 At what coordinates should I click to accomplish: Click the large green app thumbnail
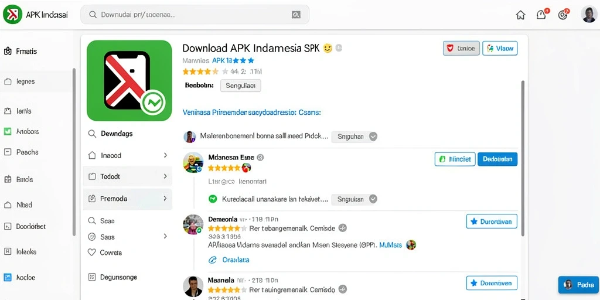pyautogui.click(x=129, y=80)
